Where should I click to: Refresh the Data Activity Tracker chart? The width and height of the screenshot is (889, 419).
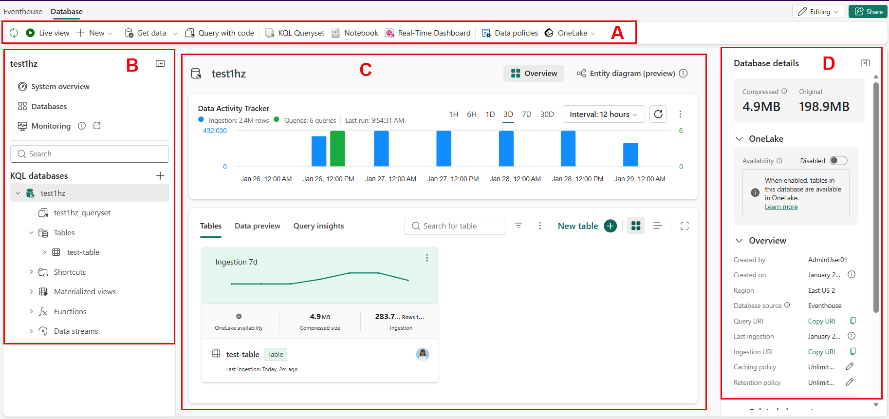[x=658, y=114]
